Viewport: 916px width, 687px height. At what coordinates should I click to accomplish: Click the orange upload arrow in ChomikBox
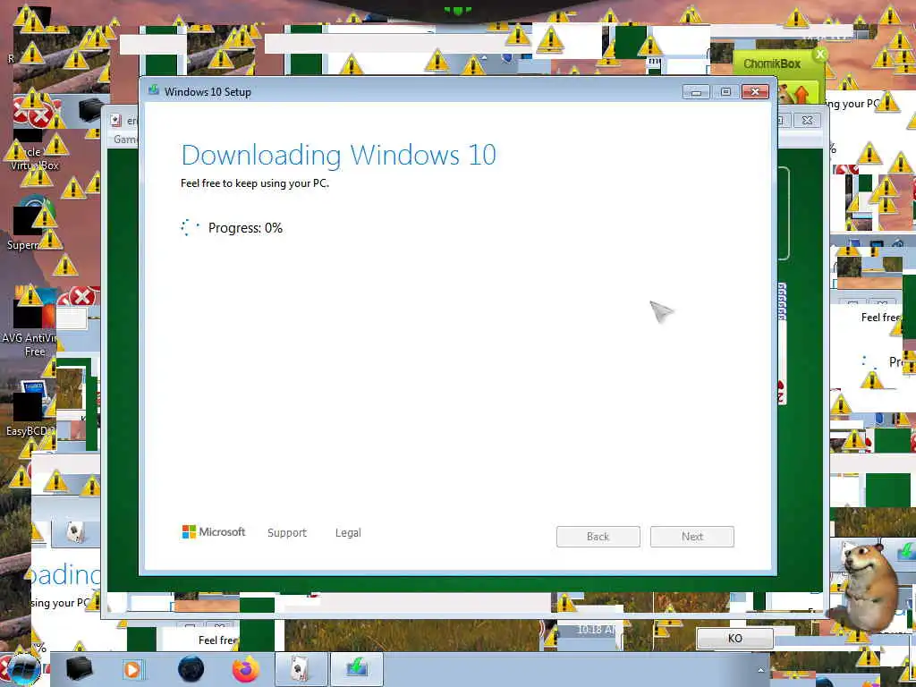tap(801, 95)
